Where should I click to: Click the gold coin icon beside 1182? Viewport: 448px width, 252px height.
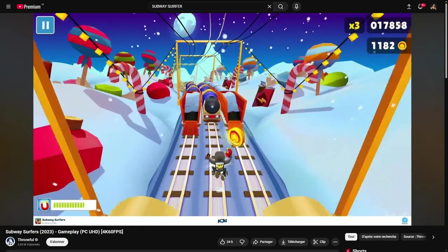pyautogui.click(x=402, y=46)
